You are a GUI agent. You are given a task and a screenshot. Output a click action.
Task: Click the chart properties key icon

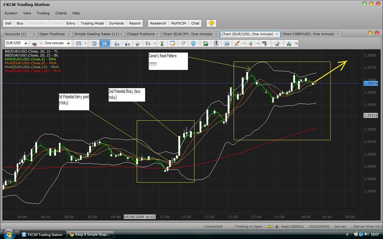pyautogui.click(x=172, y=44)
